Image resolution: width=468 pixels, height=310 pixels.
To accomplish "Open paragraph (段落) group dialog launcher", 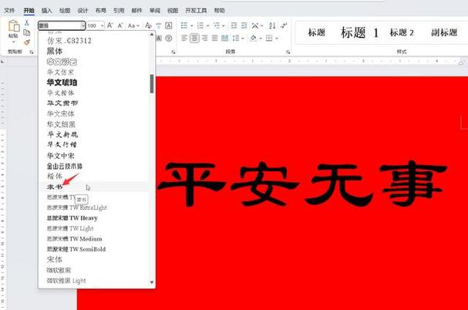I will pyautogui.click(x=288, y=52).
